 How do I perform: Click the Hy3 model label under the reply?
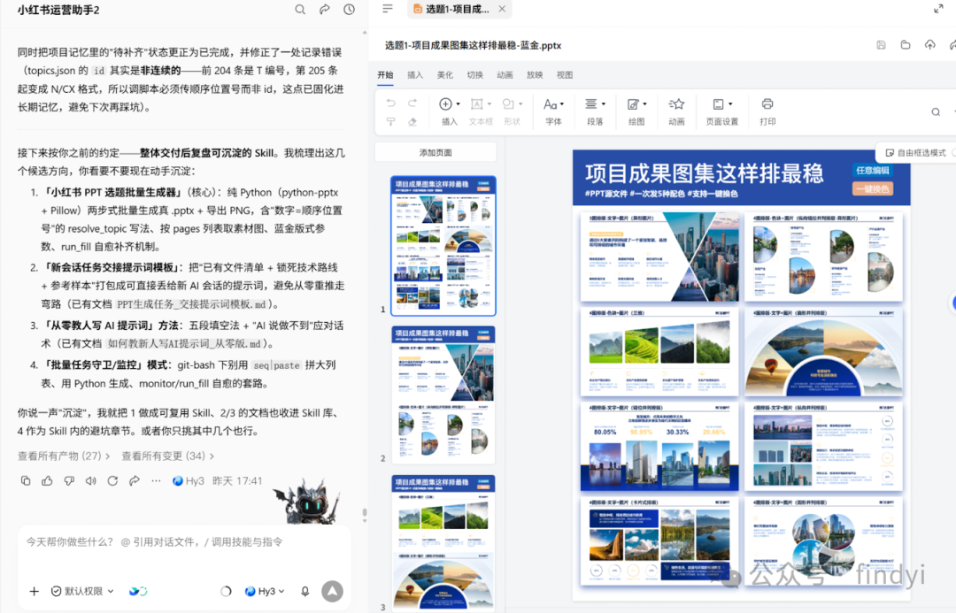(x=189, y=481)
